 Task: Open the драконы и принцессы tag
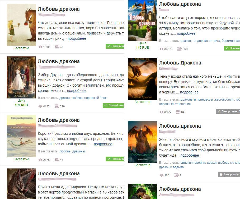click(x=196, y=99)
